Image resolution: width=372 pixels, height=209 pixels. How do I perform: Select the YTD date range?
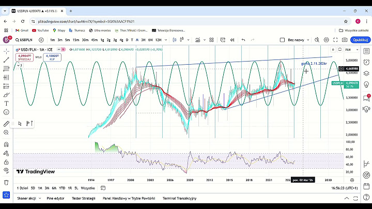62,188
